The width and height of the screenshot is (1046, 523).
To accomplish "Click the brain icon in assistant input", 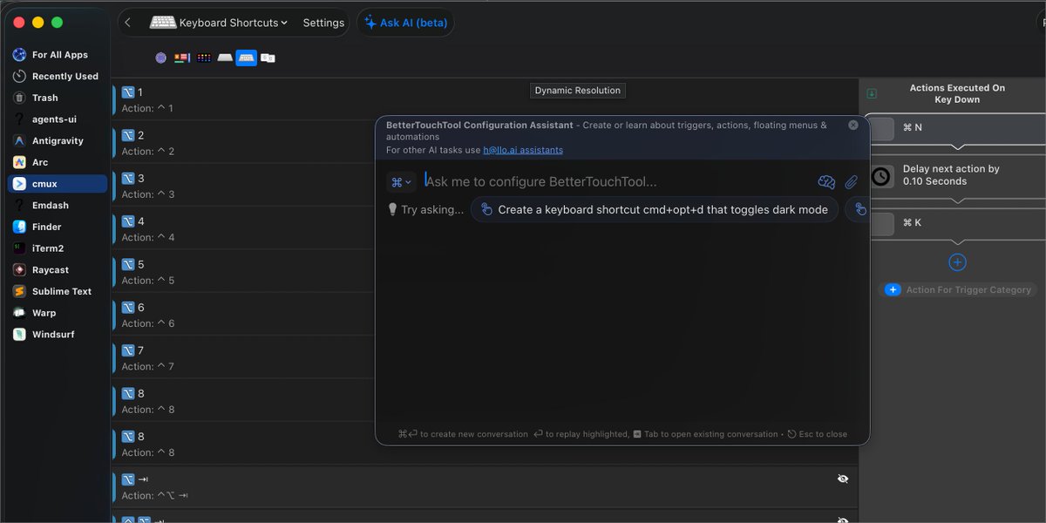I will point(826,182).
